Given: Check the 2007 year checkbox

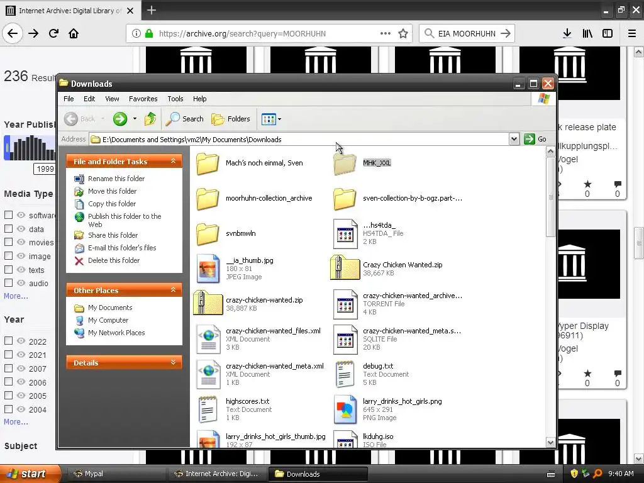Looking at the screenshot, I should 8,369.
